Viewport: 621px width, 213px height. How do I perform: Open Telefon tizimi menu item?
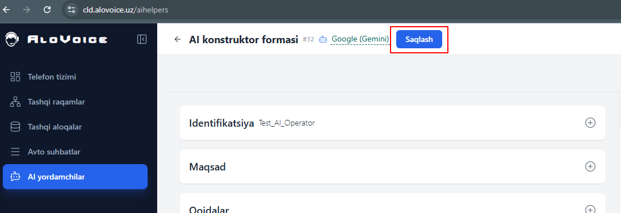point(75,77)
